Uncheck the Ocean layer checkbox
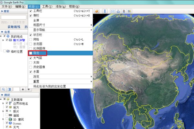The height and width of the screenshot is (129, 194). (x=7, y=123)
